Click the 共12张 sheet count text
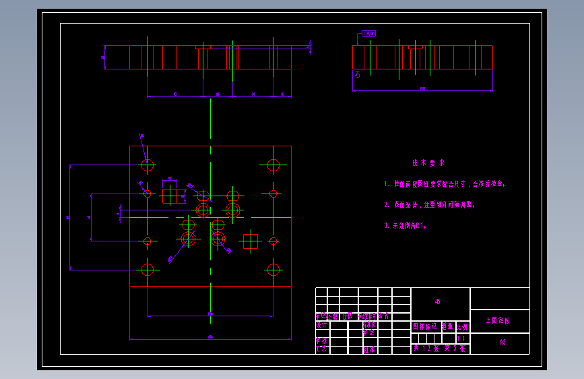 click(426, 348)
